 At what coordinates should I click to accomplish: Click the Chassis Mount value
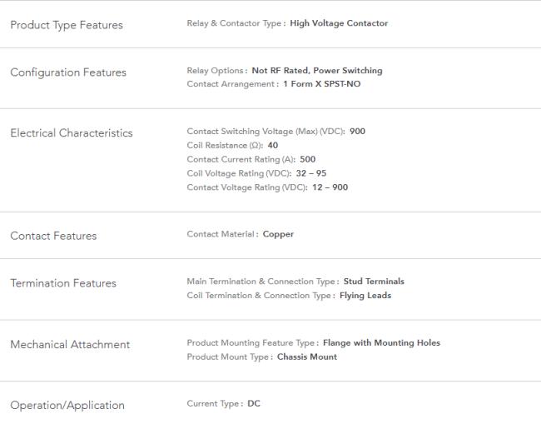[x=307, y=357]
